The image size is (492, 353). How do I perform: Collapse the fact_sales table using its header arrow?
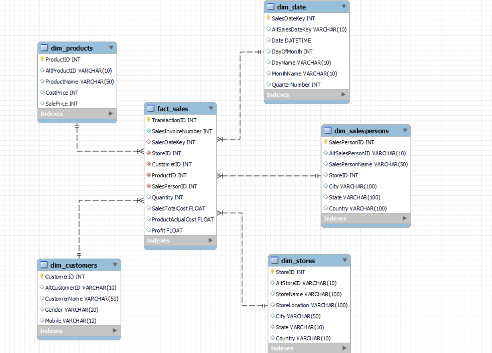tap(211, 108)
